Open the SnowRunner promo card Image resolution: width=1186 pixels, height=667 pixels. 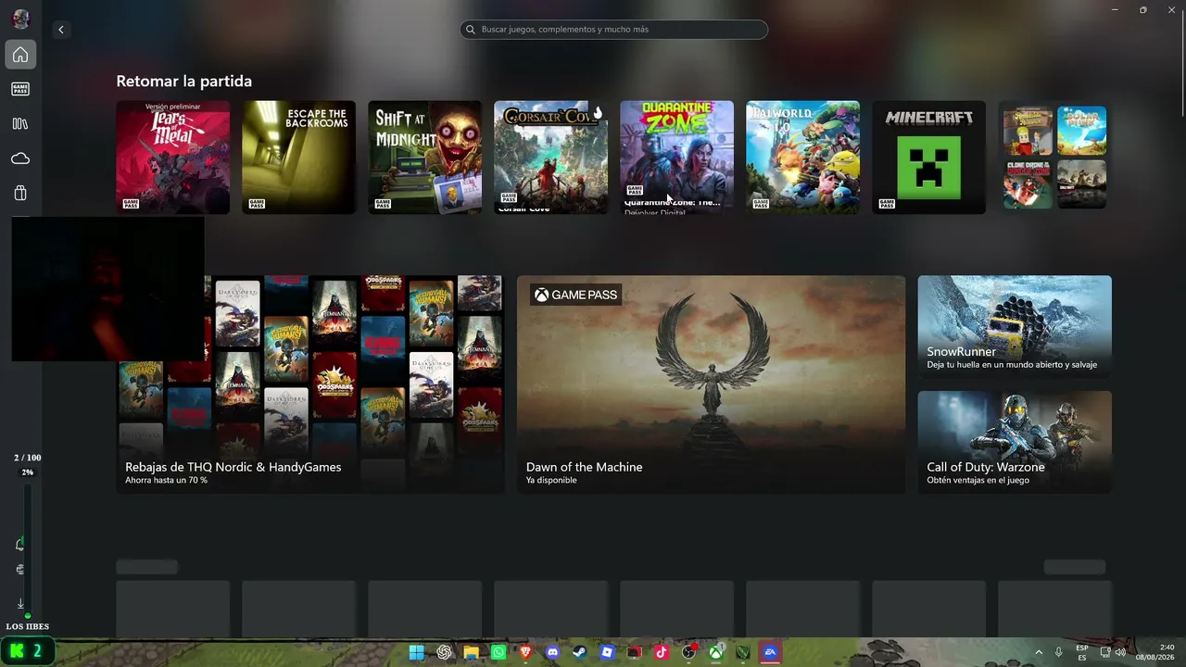tap(1015, 326)
